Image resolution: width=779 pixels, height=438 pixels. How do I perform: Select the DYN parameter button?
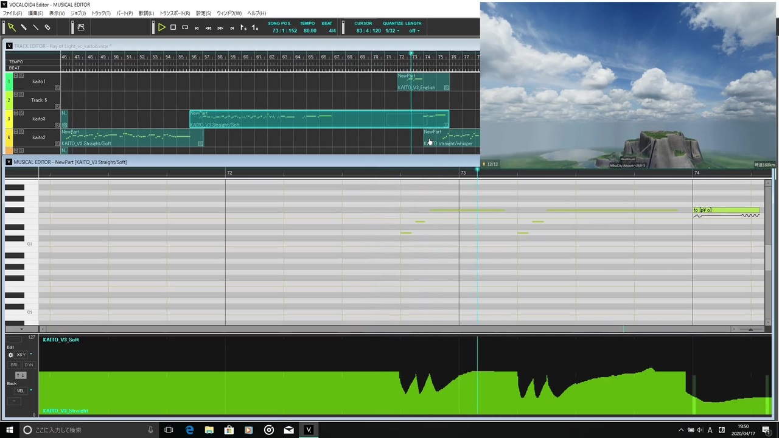(29, 365)
